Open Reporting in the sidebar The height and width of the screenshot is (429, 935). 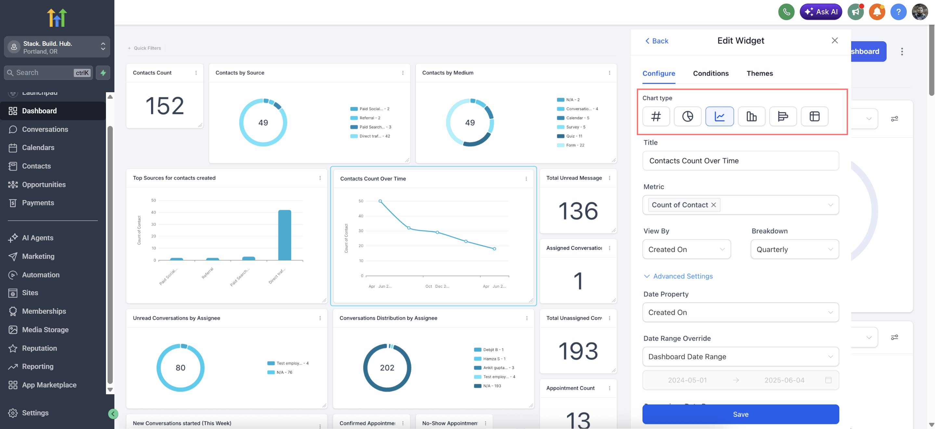[x=53, y=366]
